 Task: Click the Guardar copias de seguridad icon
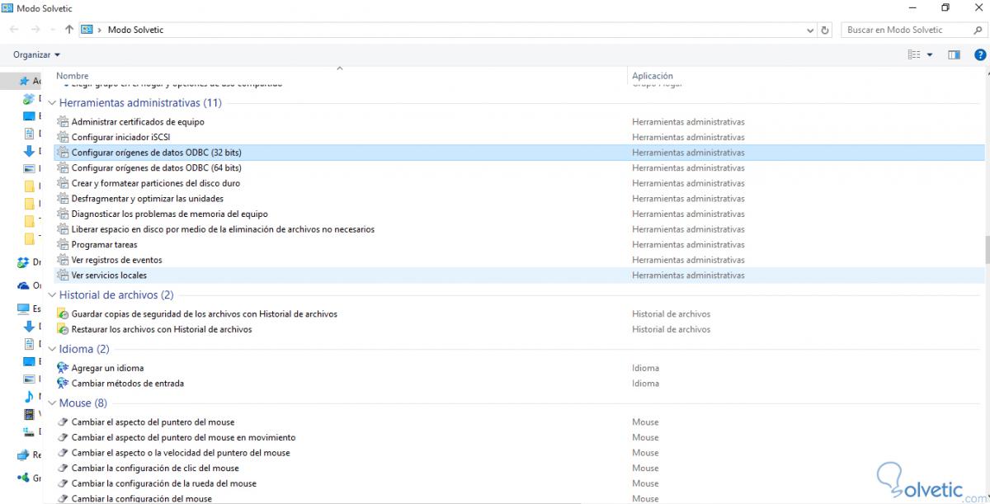click(63, 314)
